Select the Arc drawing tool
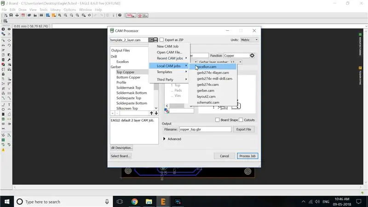Image resolution: width=368 pixels, height=207 pixels. pos(9,109)
